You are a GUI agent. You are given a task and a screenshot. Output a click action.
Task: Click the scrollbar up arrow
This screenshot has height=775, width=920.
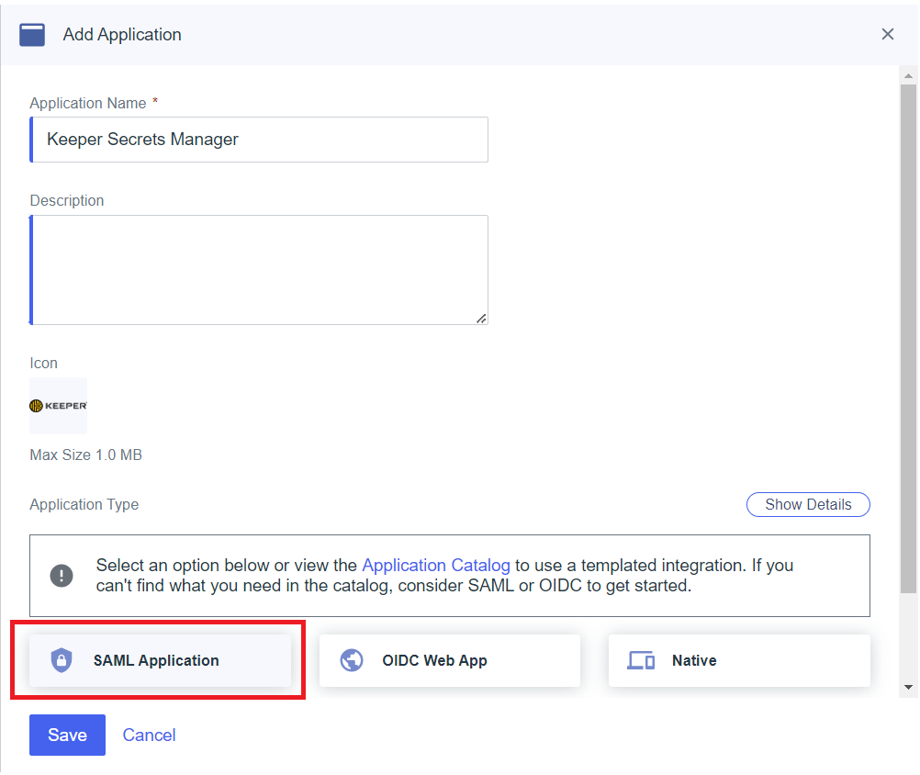tap(908, 74)
